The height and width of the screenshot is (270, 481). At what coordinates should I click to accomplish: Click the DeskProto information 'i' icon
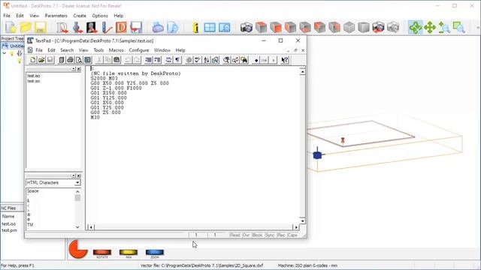pos(195,28)
